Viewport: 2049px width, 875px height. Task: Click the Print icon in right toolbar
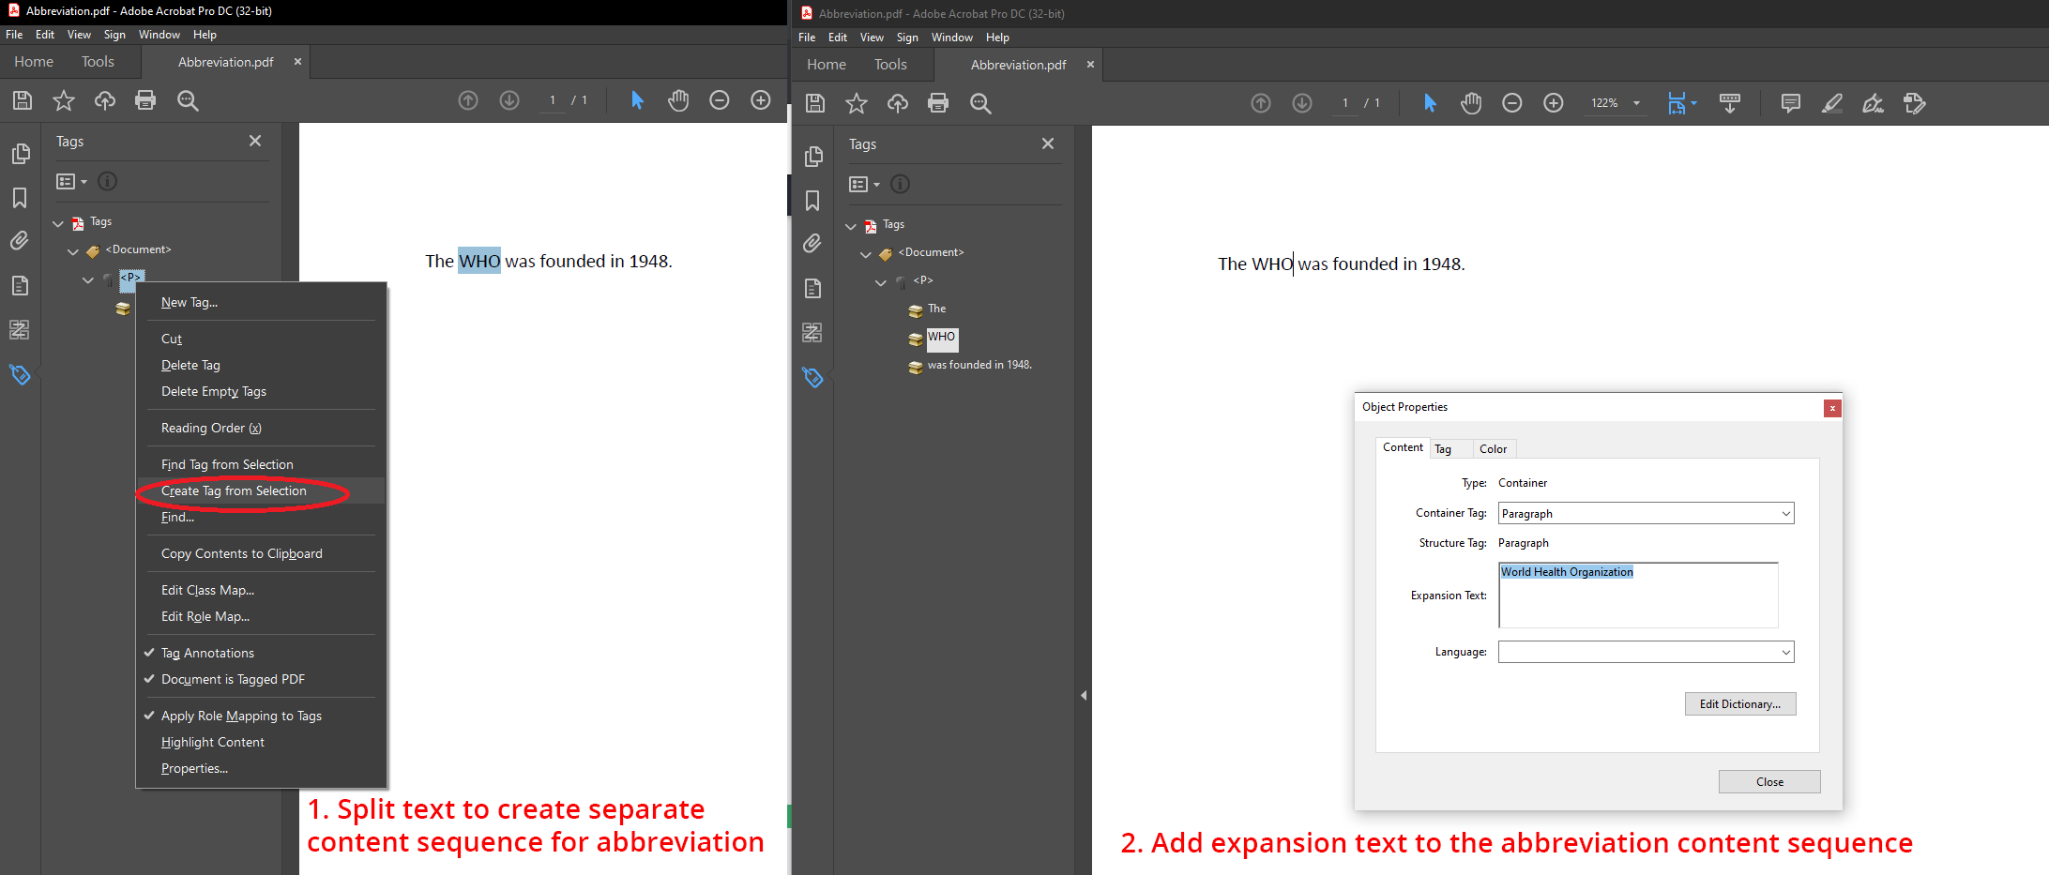938,103
